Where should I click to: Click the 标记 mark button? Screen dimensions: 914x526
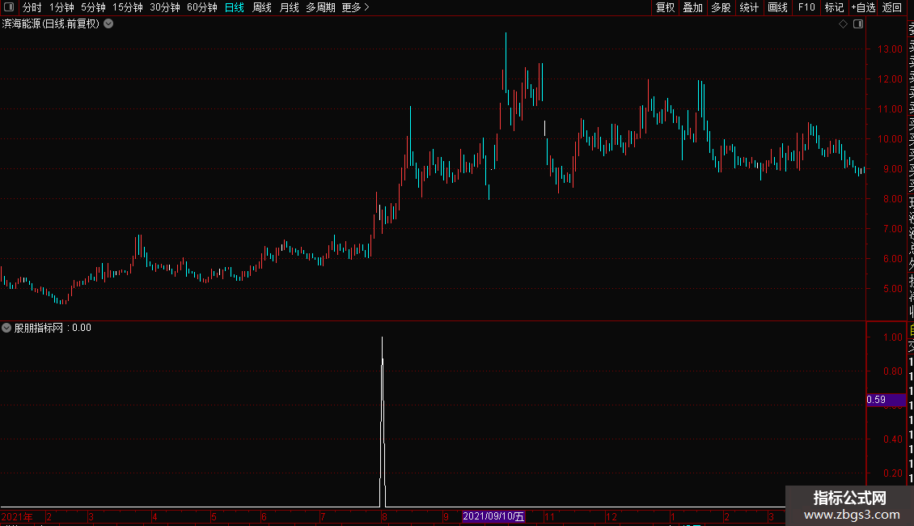point(834,7)
